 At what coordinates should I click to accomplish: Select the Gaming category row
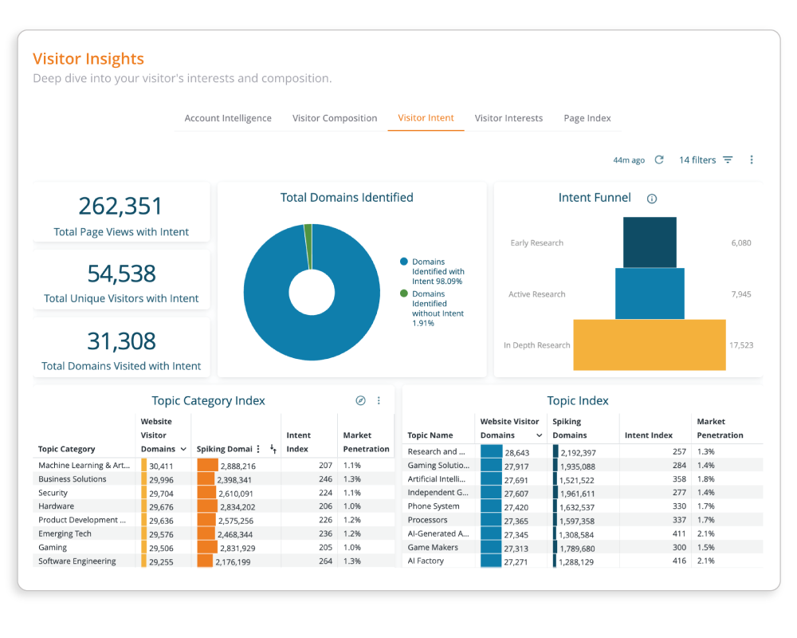coord(214,547)
